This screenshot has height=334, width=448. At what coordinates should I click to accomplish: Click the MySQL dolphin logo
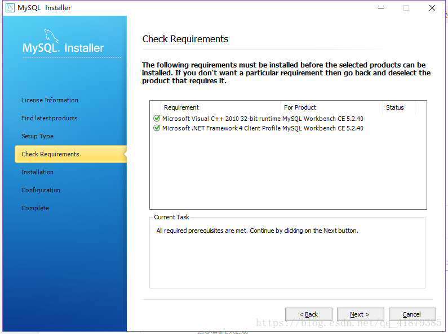51,36
